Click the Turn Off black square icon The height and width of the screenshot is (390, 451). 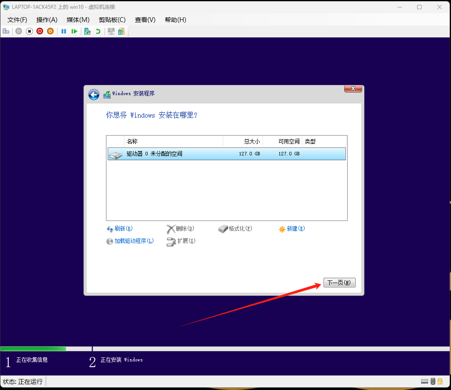click(29, 31)
